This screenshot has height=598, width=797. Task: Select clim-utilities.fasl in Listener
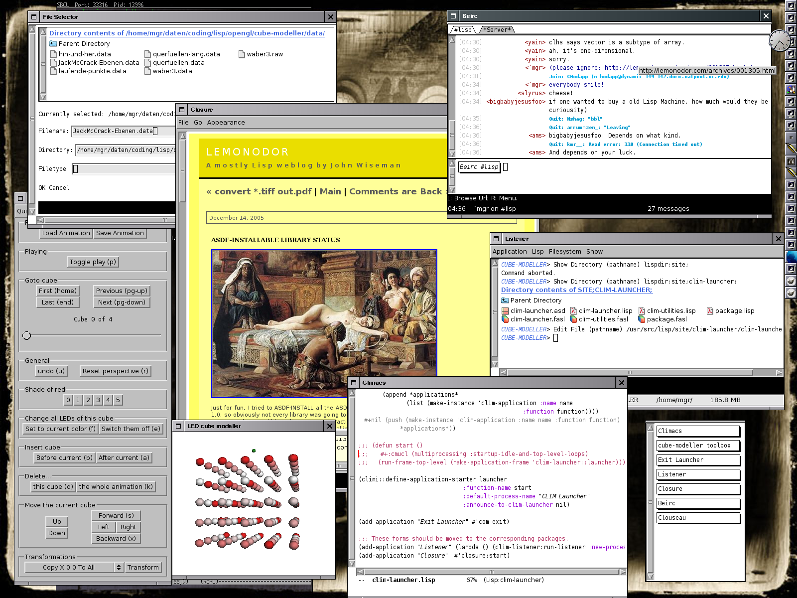599,319
